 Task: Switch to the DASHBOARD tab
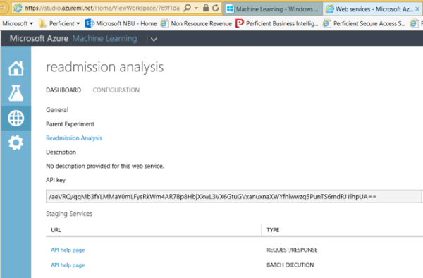click(x=63, y=90)
